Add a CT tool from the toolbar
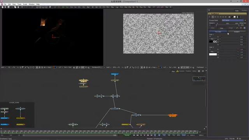This screenshot has width=249, height=140. point(154,7)
